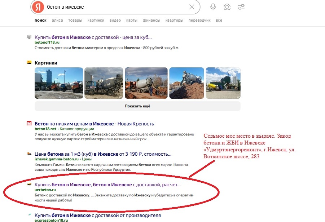
Task: Click snippet text У нас вы можете купить бетон
Action: [x=114, y=137]
